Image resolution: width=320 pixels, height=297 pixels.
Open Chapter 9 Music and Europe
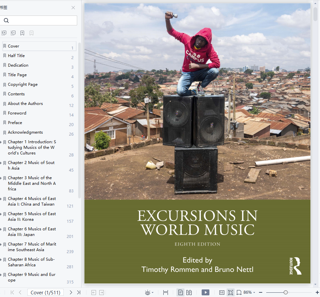32,278
